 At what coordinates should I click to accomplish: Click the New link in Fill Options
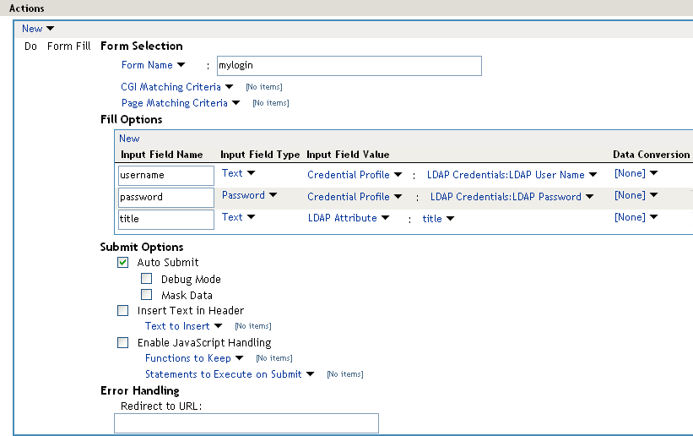pos(129,139)
